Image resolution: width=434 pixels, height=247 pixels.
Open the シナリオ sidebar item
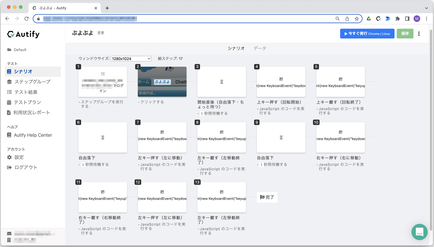point(33,72)
